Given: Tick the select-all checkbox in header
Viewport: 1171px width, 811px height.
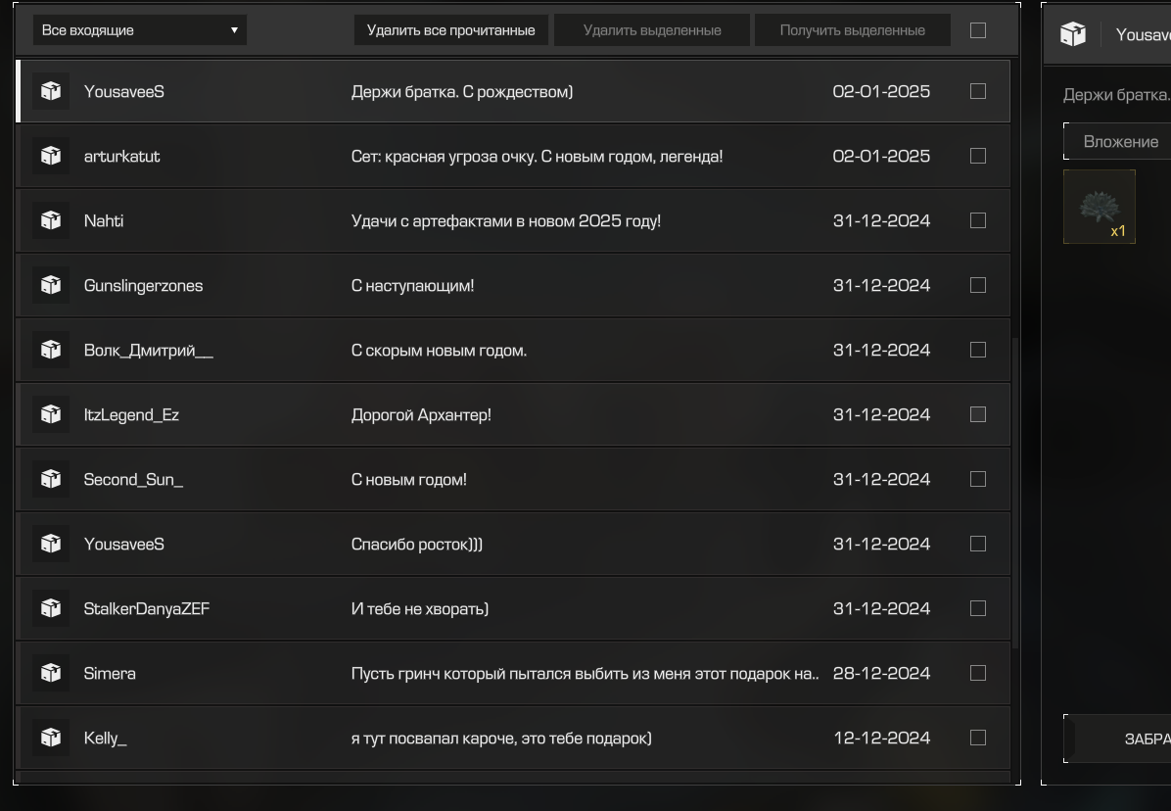Looking at the screenshot, I should click(977, 30).
